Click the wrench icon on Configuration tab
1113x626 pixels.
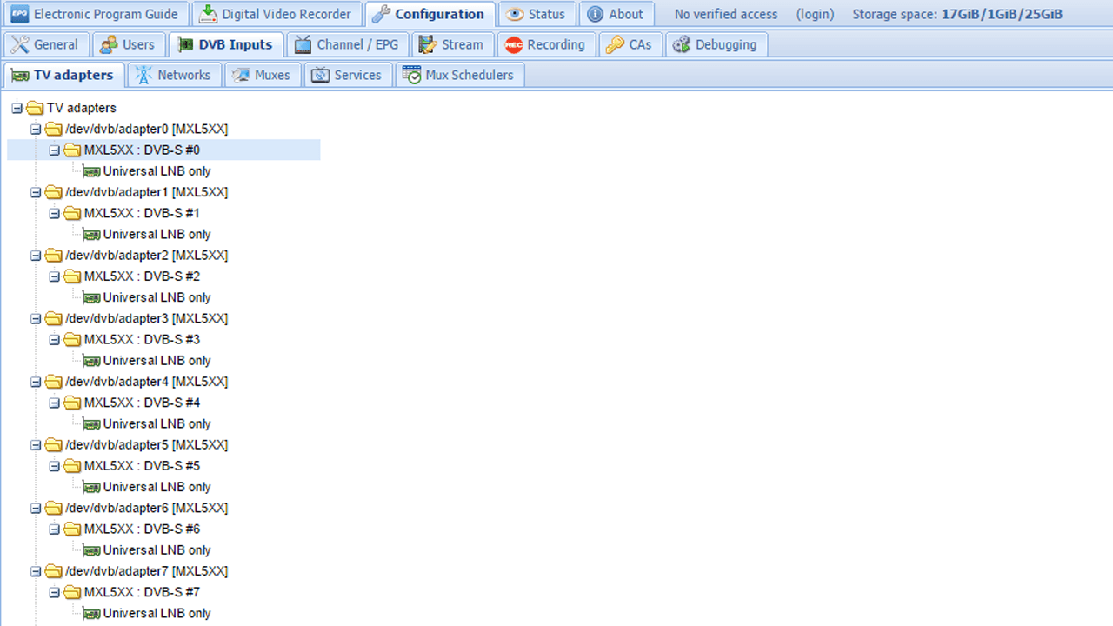coord(381,14)
